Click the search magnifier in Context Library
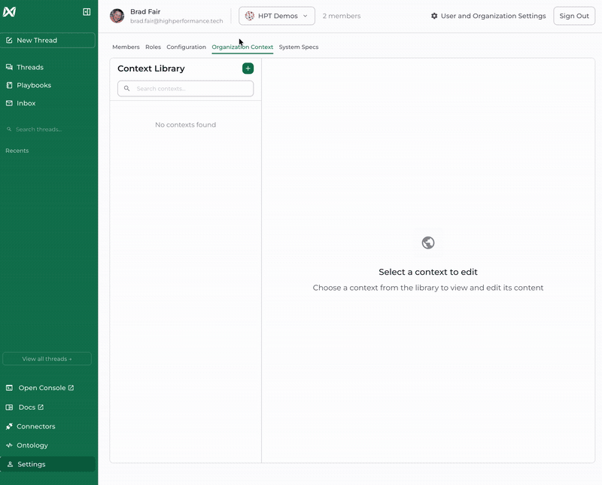The image size is (602, 485). 126,88
